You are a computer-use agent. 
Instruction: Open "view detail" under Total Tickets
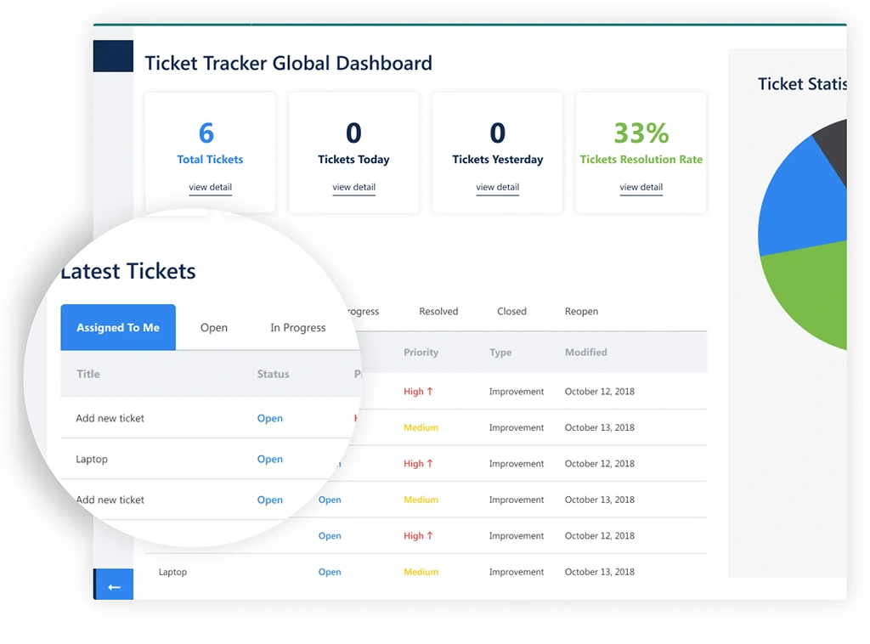coord(209,187)
